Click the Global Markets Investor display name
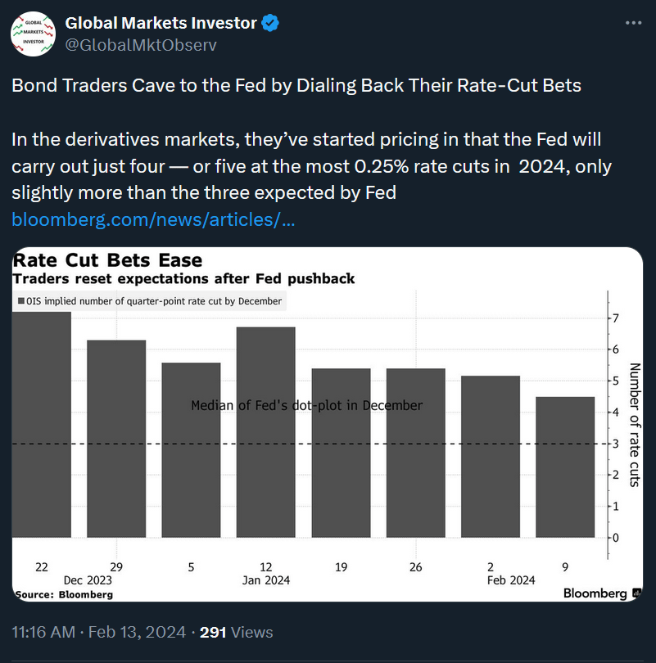This screenshot has height=663, width=656. click(161, 23)
